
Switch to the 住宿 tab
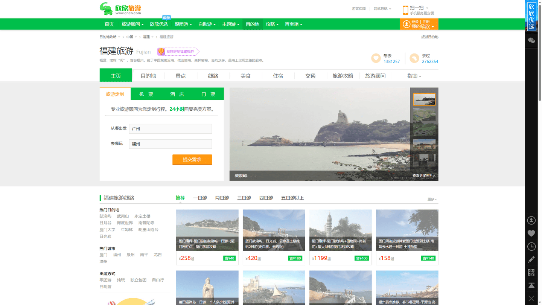click(x=278, y=76)
